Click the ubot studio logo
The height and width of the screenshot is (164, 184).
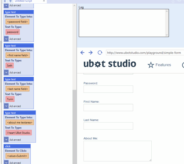tap(110, 64)
